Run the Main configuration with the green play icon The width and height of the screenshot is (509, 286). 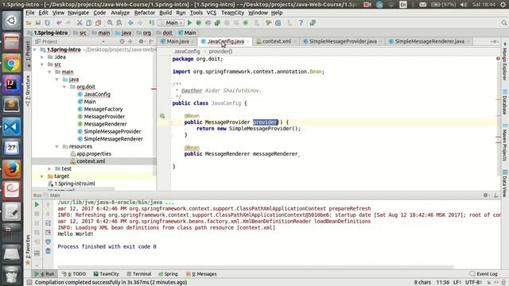[189, 23]
